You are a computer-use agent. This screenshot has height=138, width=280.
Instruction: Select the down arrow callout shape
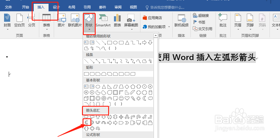tap(138, 123)
